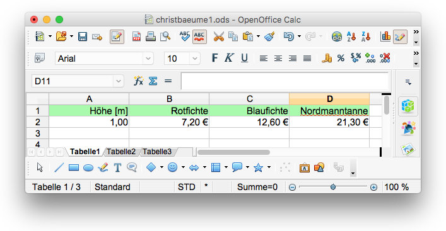Open the D11 Name Box dropdown
The height and width of the screenshot is (231, 446).
pyautogui.click(x=119, y=81)
